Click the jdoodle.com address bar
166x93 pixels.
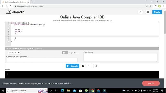point(79,6)
